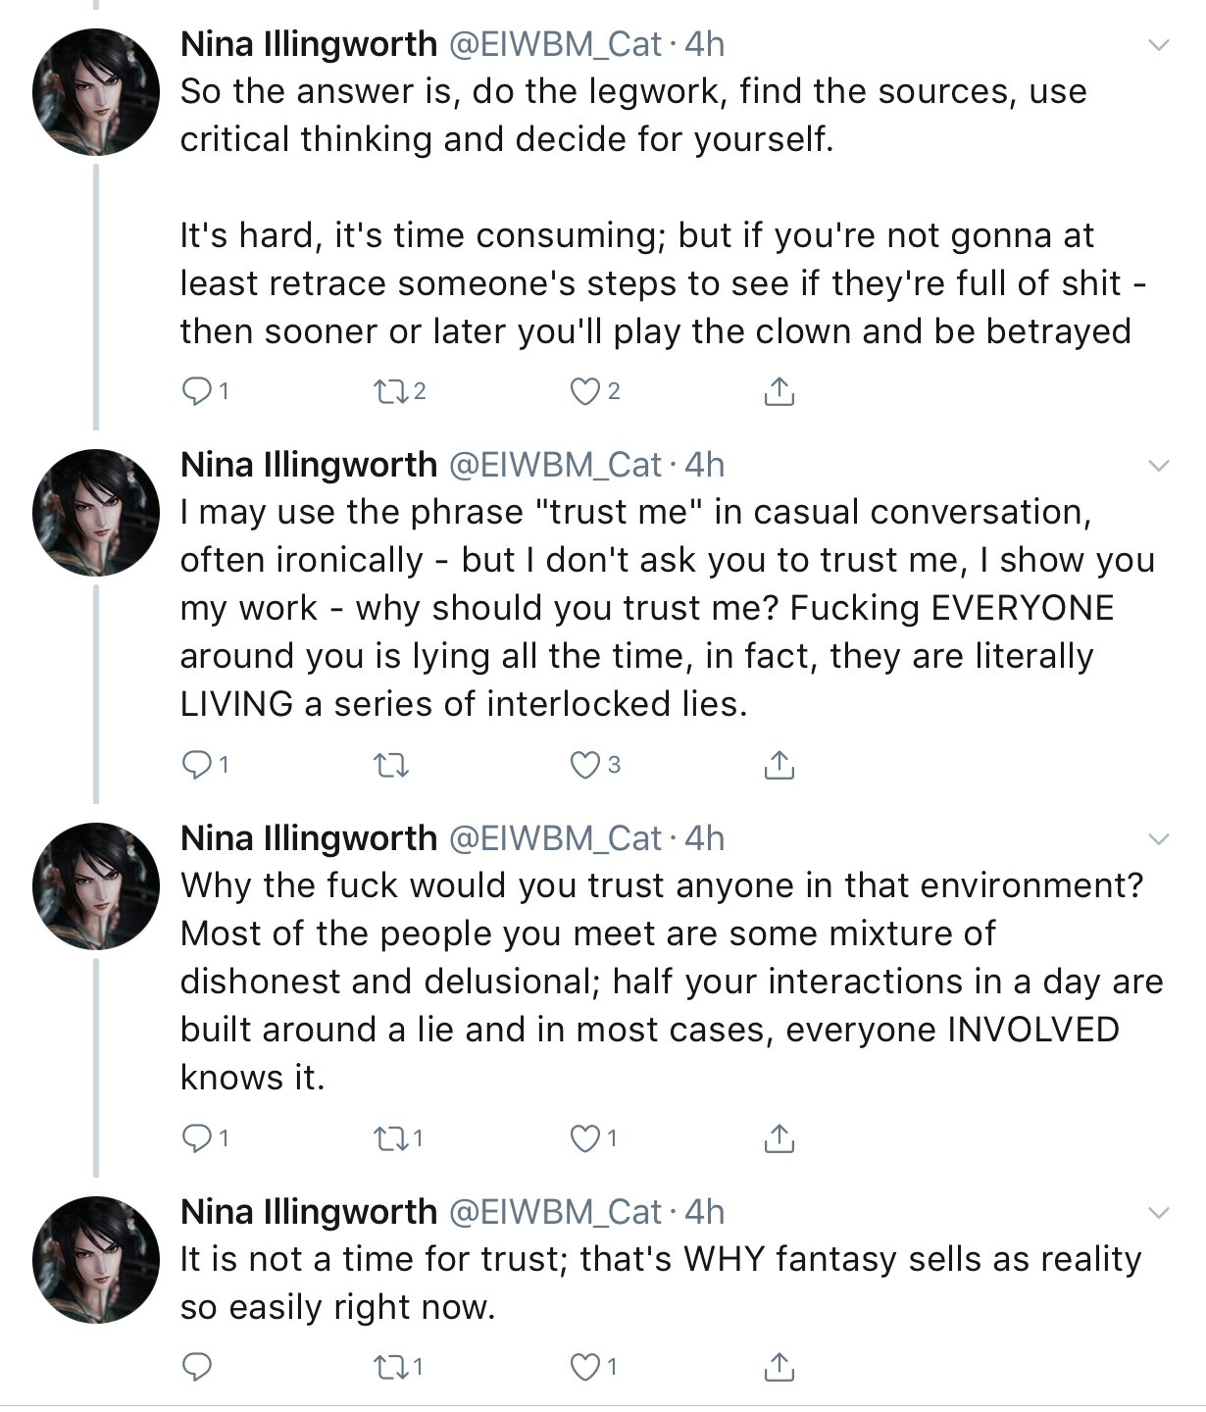This screenshot has width=1206, height=1412.
Task: Reply to the 'do the legwork' tweet
Action: point(198,391)
